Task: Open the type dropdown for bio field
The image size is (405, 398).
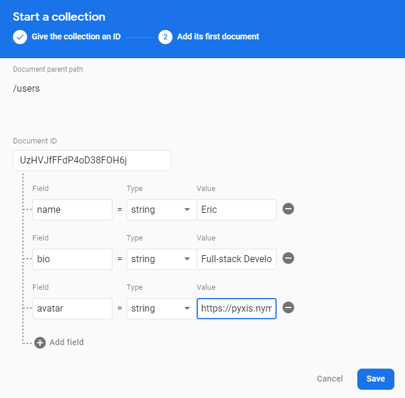Action: coord(161,259)
